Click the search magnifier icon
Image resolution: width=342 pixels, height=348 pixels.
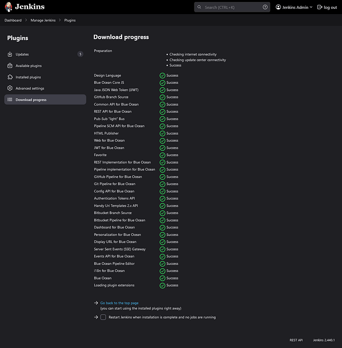coord(199,7)
